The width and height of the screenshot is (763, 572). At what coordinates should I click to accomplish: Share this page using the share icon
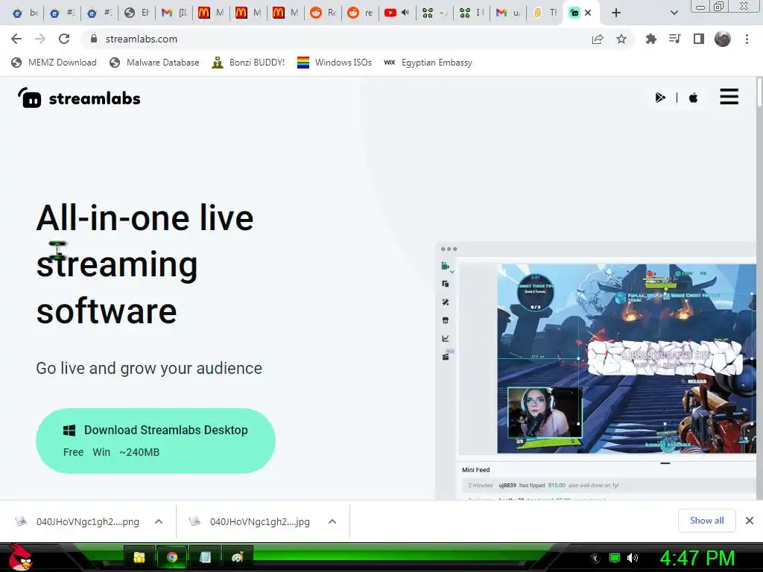(x=598, y=39)
